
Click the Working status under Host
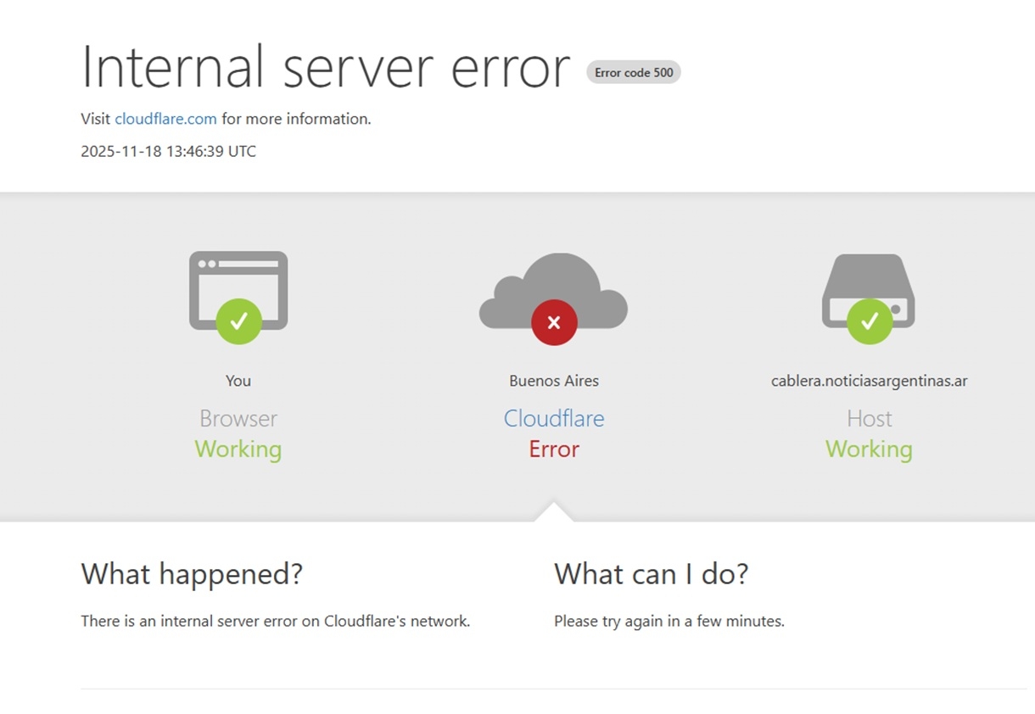(869, 449)
